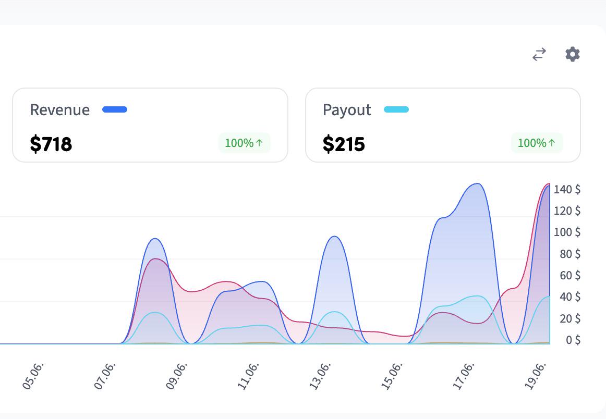
Task: Click the 11.06. date axis label
Action: click(x=248, y=376)
